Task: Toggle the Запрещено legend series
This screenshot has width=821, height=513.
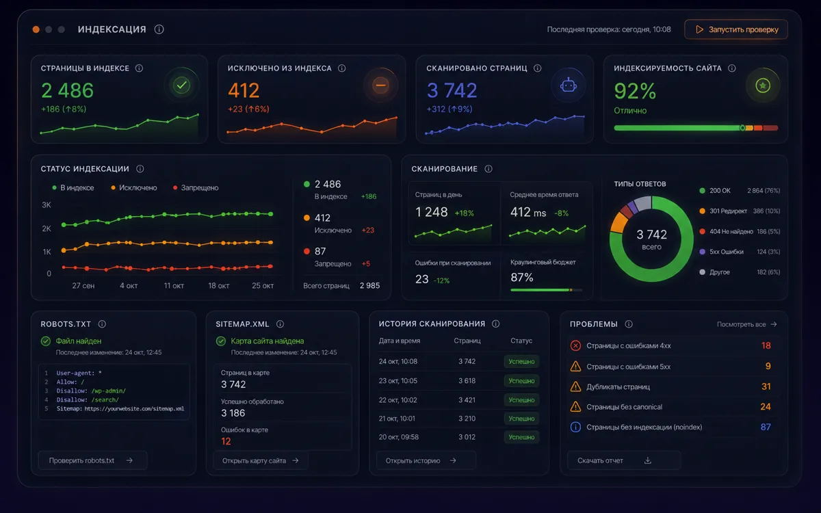Action: [x=195, y=187]
